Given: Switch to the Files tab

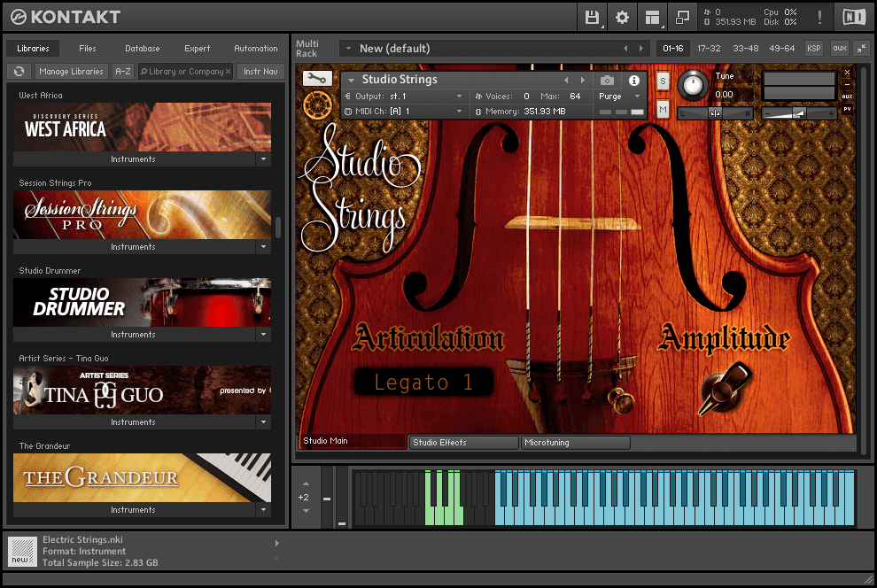Looking at the screenshot, I should pyautogui.click(x=87, y=49).
